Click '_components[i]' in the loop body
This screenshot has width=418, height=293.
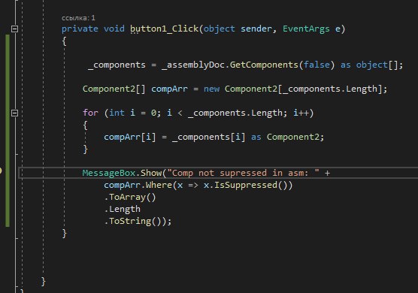(x=209, y=137)
